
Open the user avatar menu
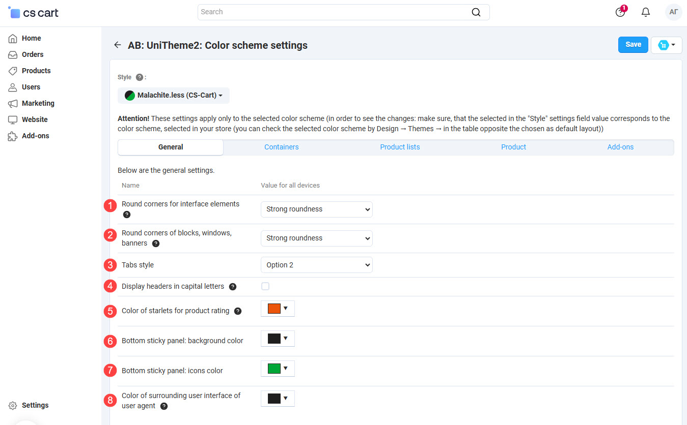[x=674, y=12]
